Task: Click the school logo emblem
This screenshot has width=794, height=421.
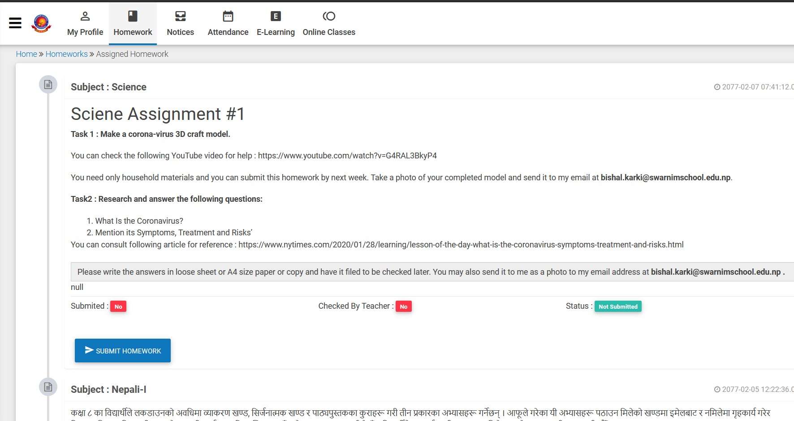Action: click(x=41, y=23)
